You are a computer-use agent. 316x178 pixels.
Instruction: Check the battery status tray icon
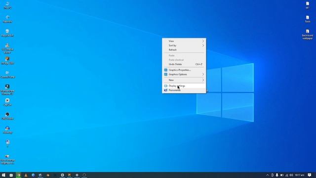pos(282,175)
